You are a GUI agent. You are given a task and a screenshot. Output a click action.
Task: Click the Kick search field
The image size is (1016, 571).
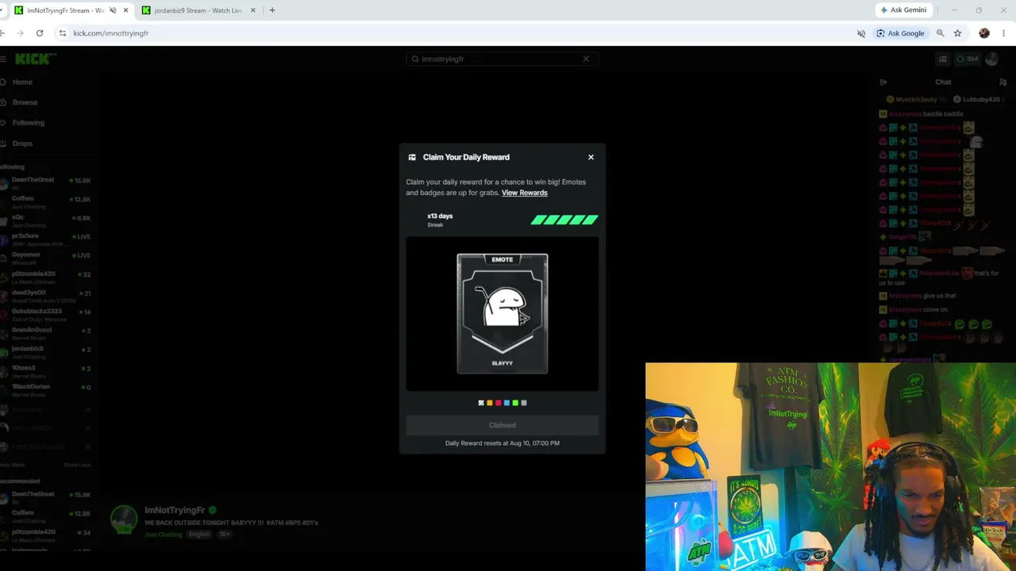pyautogui.click(x=502, y=59)
